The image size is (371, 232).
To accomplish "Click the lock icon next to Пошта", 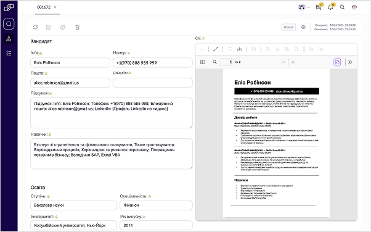I will (x=46, y=73).
